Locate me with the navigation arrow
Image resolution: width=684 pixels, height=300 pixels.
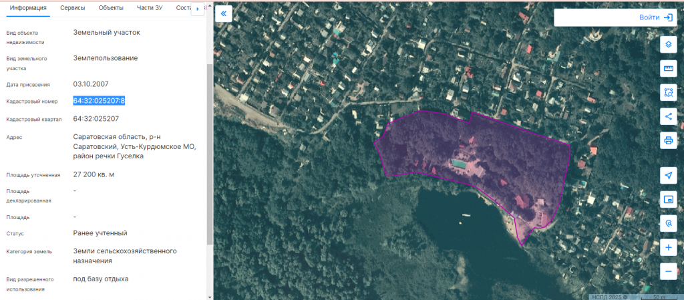tap(668, 175)
